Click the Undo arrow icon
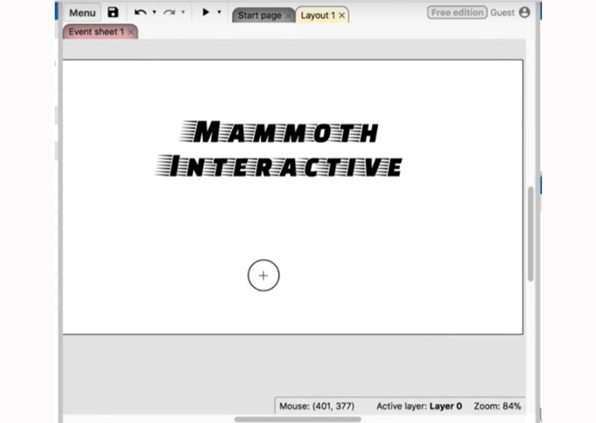The height and width of the screenshot is (423, 596). point(141,13)
